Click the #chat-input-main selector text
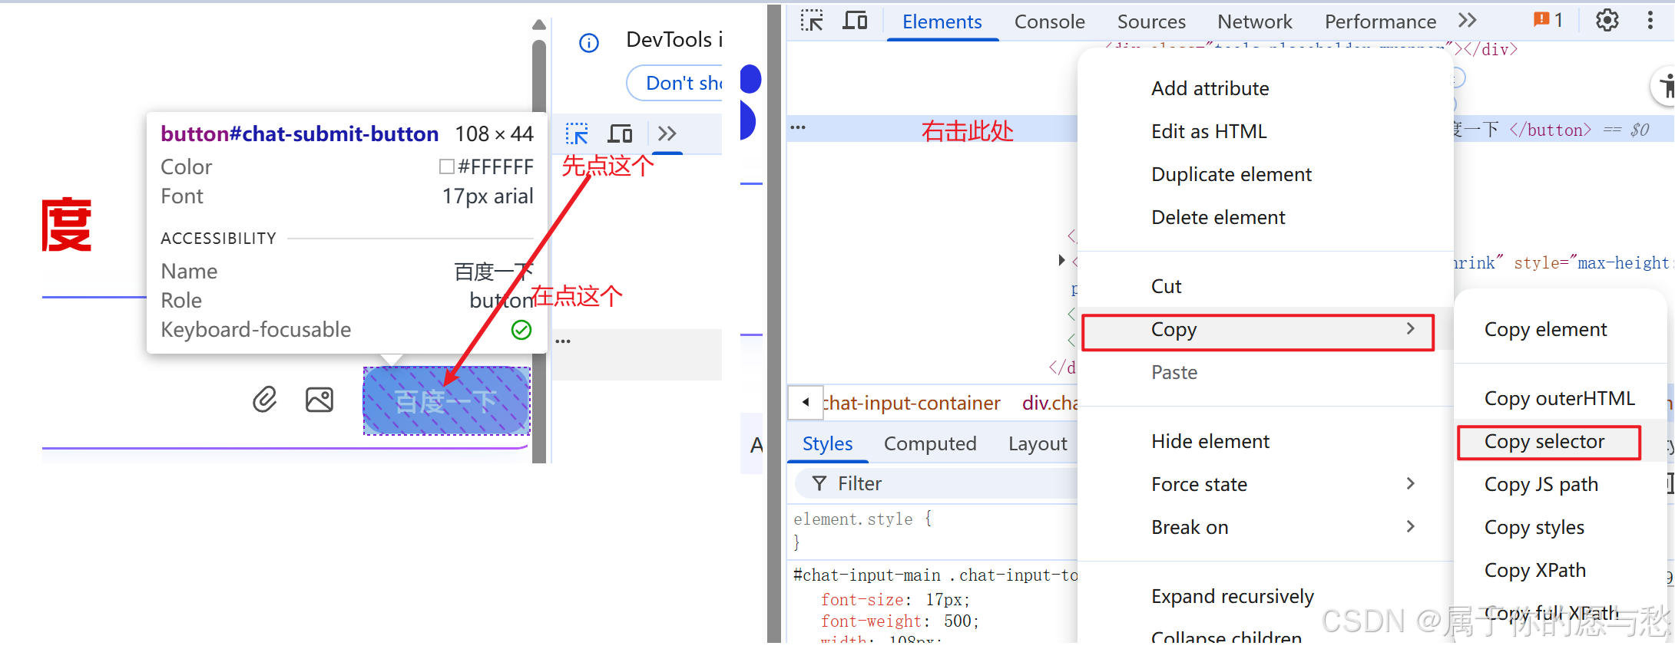Viewport: 1675px width, 649px height. pyautogui.click(x=866, y=575)
